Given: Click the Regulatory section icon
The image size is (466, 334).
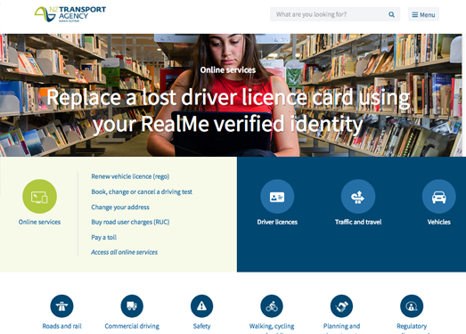Looking at the screenshot, I should [x=412, y=306].
